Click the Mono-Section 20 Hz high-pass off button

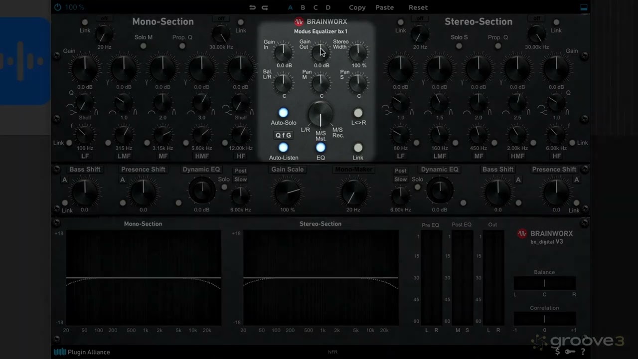pos(104,18)
